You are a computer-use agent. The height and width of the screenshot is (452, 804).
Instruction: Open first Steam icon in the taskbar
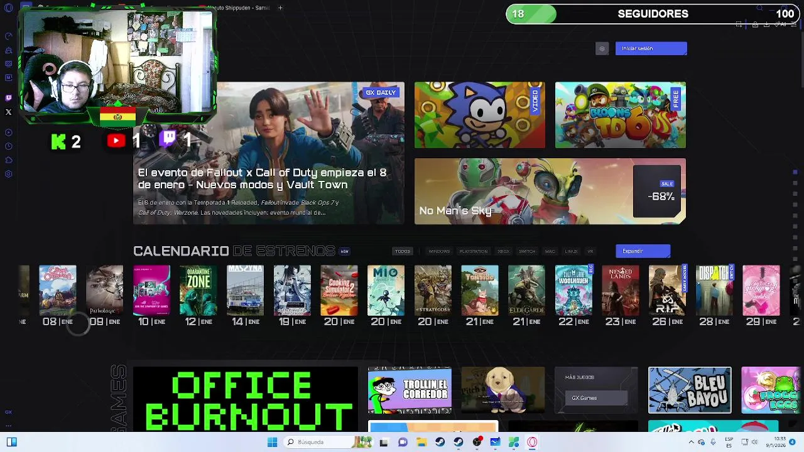[x=440, y=442]
